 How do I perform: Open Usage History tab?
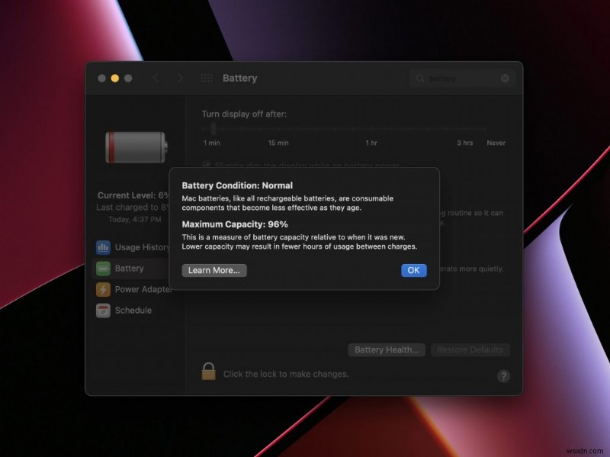pos(137,247)
